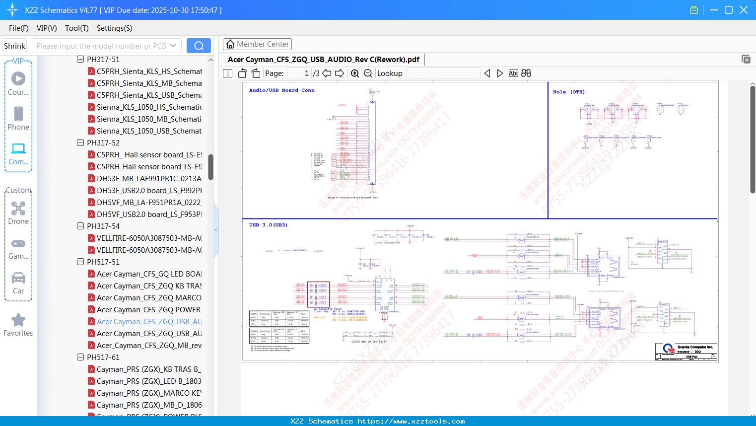Click the zoom out magnifier icon

click(x=368, y=73)
